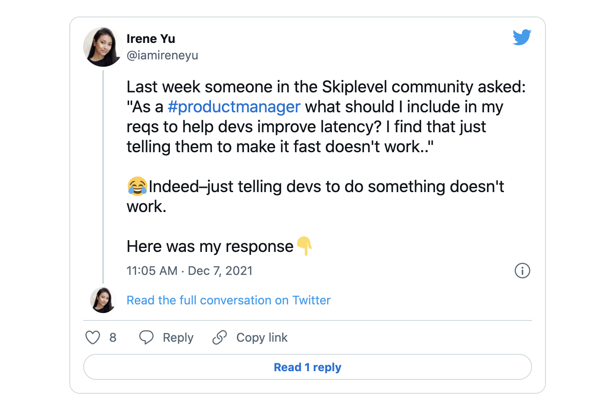Click the Copy link text label
610x405 pixels.
click(x=262, y=337)
